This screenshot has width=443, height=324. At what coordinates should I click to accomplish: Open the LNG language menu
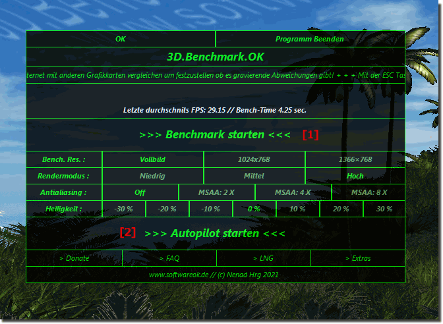click(264, 258)
